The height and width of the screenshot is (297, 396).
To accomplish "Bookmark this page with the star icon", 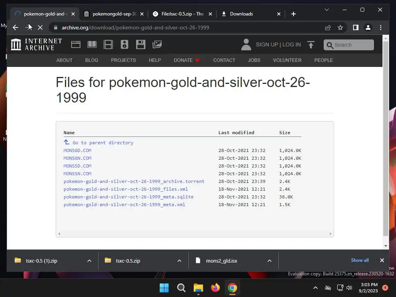I will point(340,27).
